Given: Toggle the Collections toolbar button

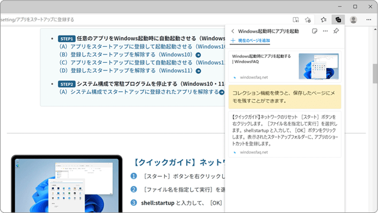Looking at the screenshot, I should point(338,20).
